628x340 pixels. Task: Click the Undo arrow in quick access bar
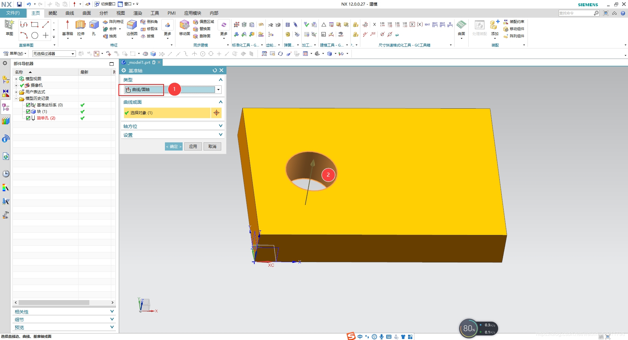pos(29,4)
